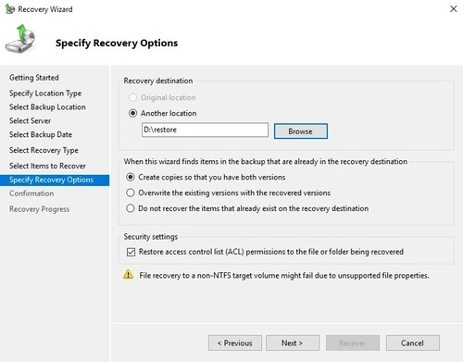
Task: Go back with the Previous button
Action: [235, 343]
